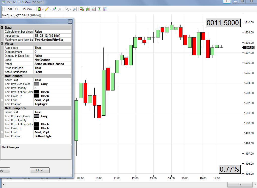Toggle Calculate on bar close value False
Screen dimensions: 257x188
52,32
